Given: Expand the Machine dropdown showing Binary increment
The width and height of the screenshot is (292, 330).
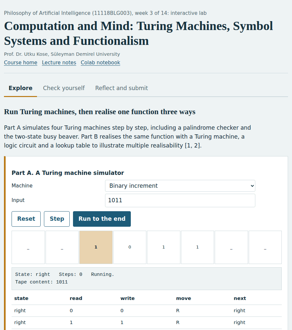Looking at the screenshot, I should coord(180,186).
